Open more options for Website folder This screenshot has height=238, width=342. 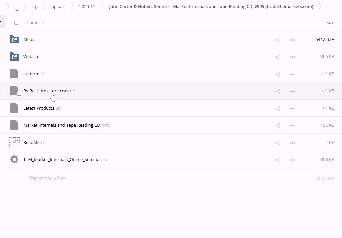point(292,57)
